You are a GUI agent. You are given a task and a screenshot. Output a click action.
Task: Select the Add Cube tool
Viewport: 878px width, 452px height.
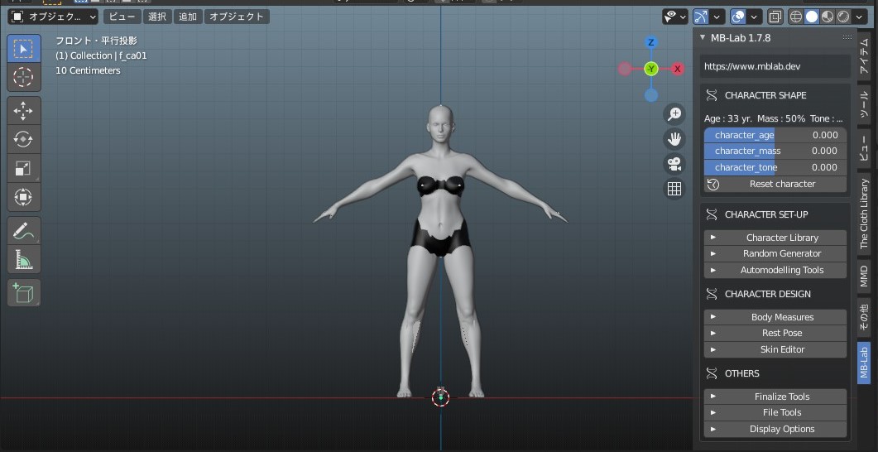click(23, 293)
